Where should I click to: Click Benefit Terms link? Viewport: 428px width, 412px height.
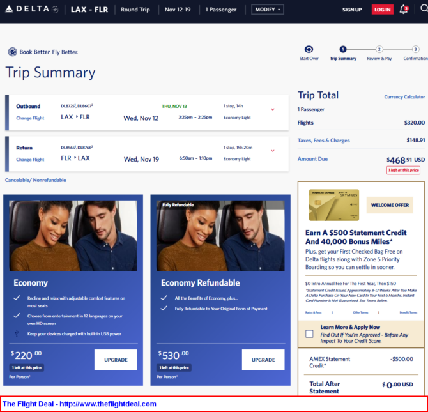tap(408, 312)
